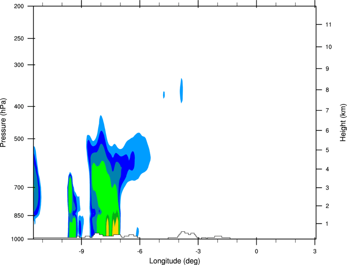Click the Longitude (deg) axis title

pos(175,261)
